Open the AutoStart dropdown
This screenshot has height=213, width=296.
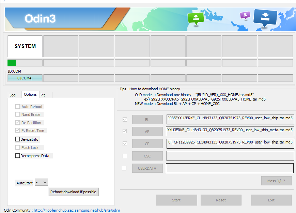(x=41, y=182)
